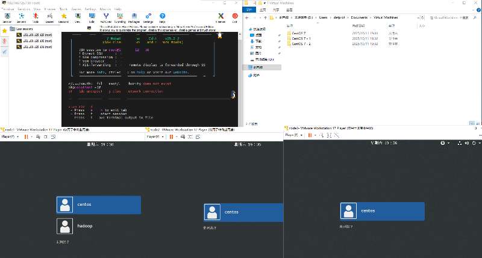Image resolution: width=482 pixels, height=258 pixels.
Task: Open Player dropdown menu in node1 VMware window
Action: [x=10, y=137]
